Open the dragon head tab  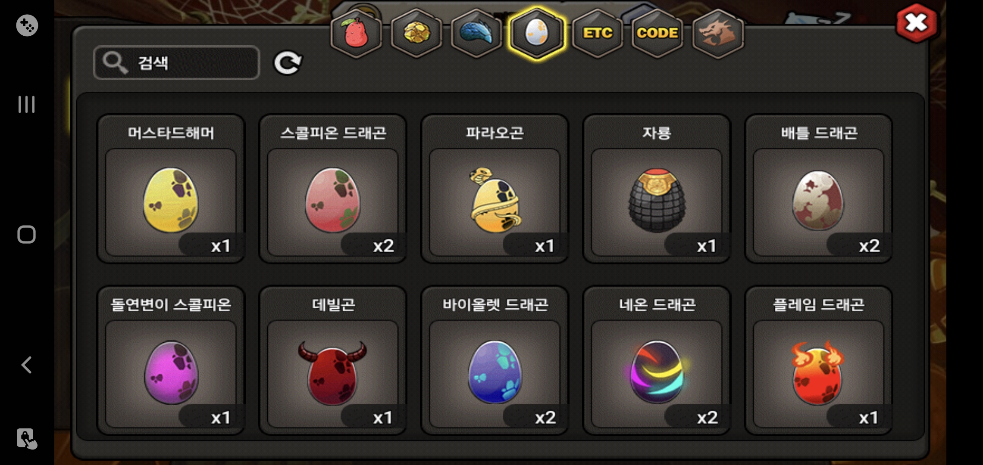pos(718,33)
